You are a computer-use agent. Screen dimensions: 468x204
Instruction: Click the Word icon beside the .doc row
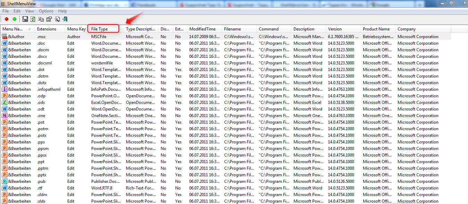[x=5, y=43]
